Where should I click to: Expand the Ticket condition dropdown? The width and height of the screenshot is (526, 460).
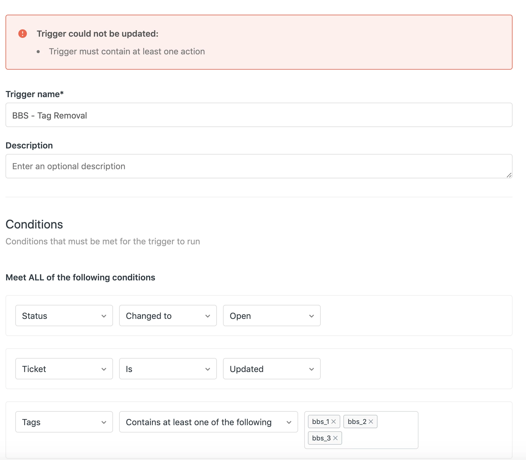click(64, 369)
